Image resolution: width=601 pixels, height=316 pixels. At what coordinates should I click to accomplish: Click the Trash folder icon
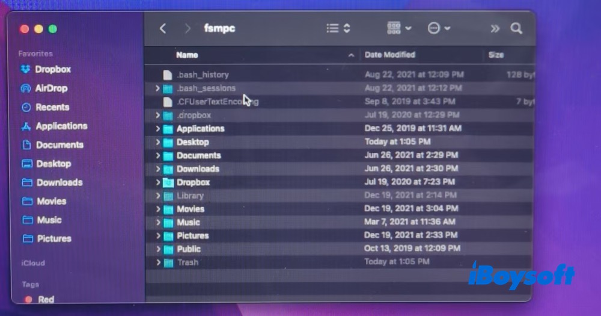click(x=168, y=263)
